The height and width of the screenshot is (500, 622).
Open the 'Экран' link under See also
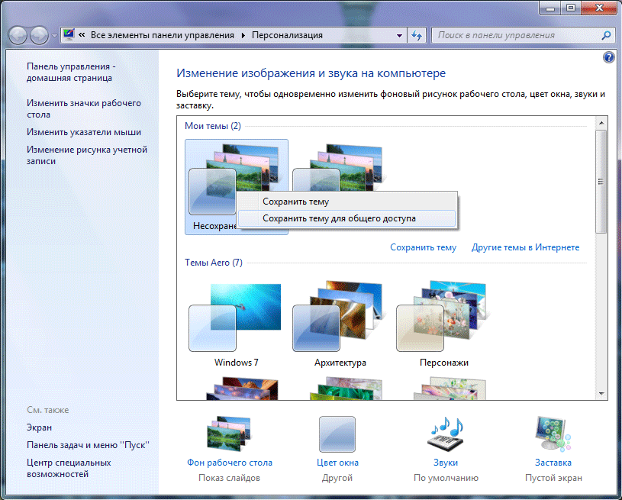pyautogui.click(x=39, y=427)
